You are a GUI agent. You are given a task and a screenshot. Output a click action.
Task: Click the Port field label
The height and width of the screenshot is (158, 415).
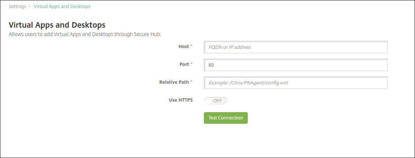(184, 64)
